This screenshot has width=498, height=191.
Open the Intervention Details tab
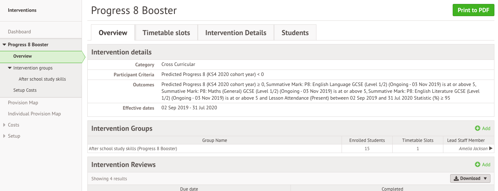click(236, 33)
